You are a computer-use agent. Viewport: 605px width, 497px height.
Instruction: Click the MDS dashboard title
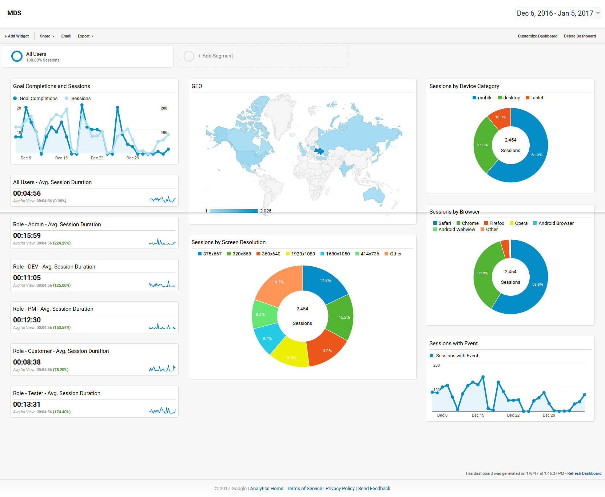click(14, 13)
